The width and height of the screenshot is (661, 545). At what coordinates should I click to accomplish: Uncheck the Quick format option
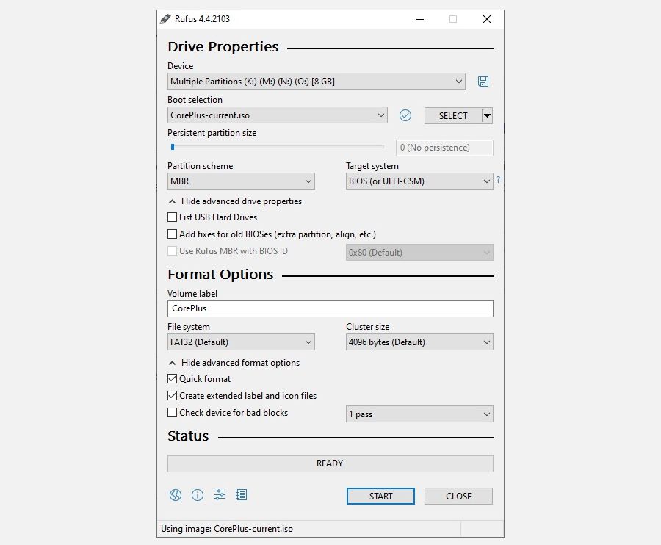point(173,379)
